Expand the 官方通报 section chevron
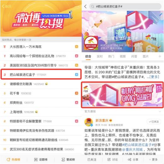Viewport: 164px width, 164px height. pyautogui.click(x=160, y=111)
